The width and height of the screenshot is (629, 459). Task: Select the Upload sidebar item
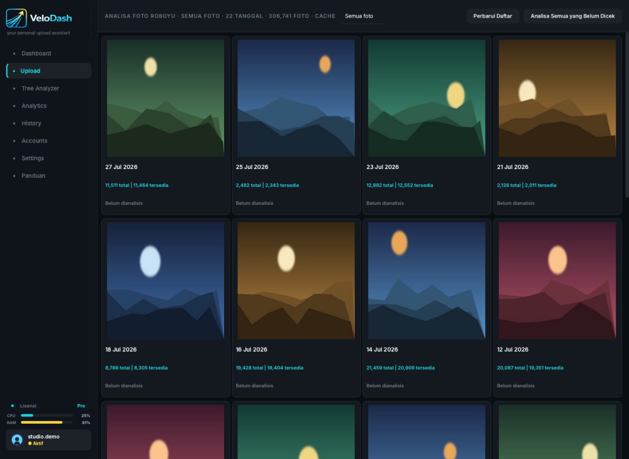(x=49, y=71)
